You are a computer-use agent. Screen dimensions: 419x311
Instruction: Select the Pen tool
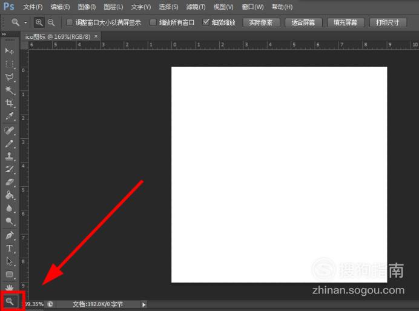9,235
